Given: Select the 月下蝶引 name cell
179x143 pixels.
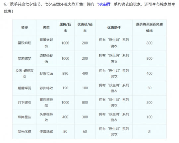Looking at the screenshot, I should (25, 103).
